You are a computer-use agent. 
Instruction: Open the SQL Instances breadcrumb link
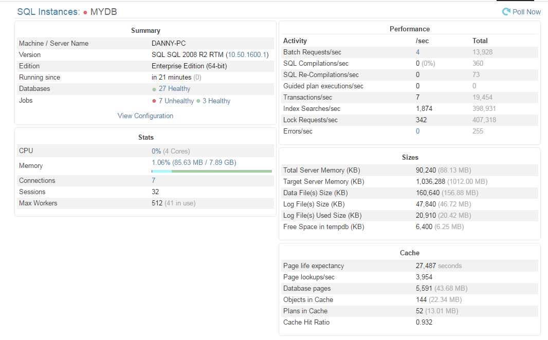[48, 12]
